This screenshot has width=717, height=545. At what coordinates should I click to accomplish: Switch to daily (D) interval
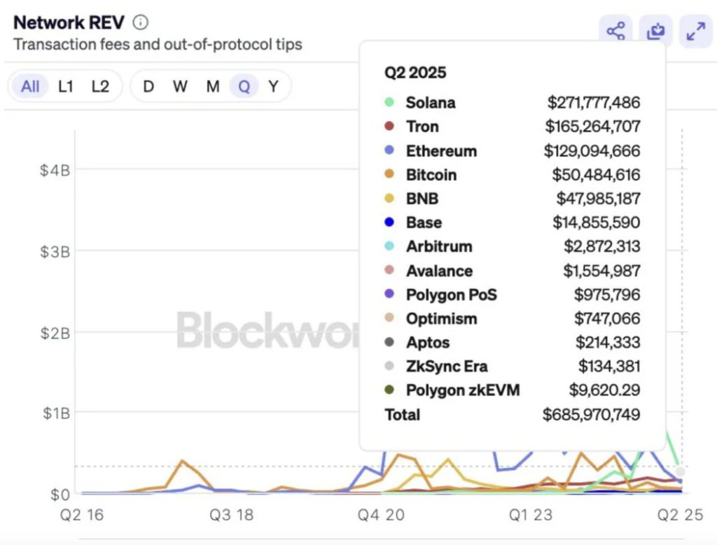pos(148,86)
